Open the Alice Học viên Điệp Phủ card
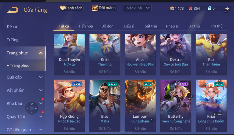The image size is (234, 135). coord(140,55)
